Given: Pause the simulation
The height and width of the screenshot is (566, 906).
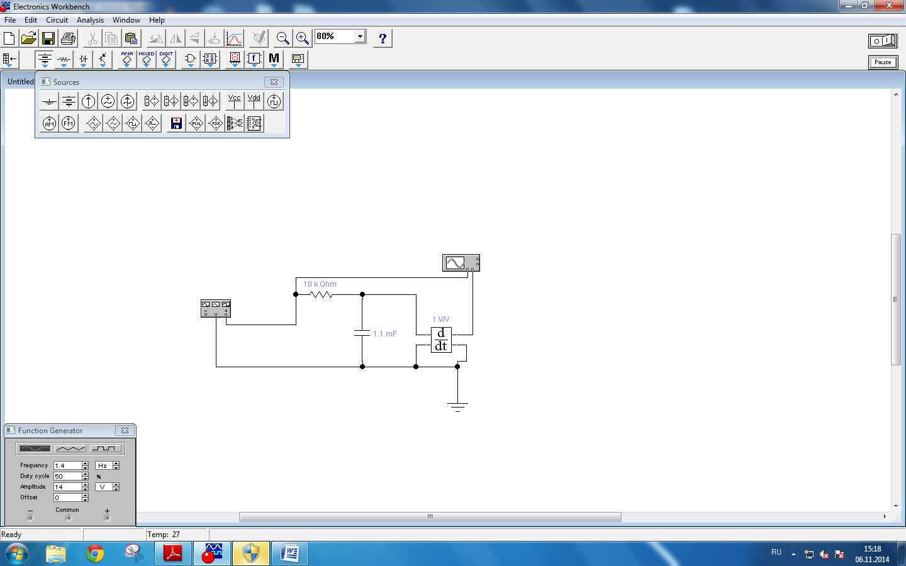Looking at the screenshot, I should click(883, 62).
